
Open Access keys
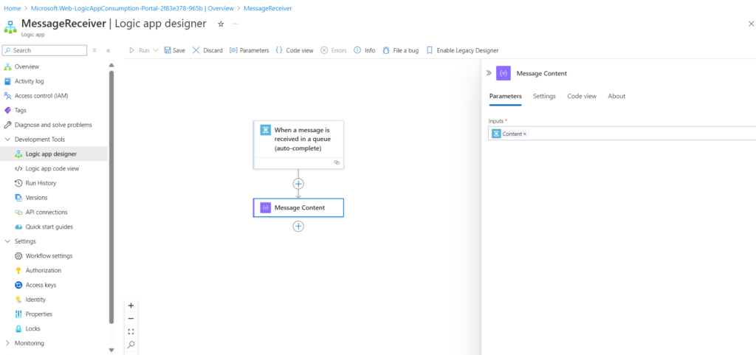pyautogui.click(x=41, y=285)
